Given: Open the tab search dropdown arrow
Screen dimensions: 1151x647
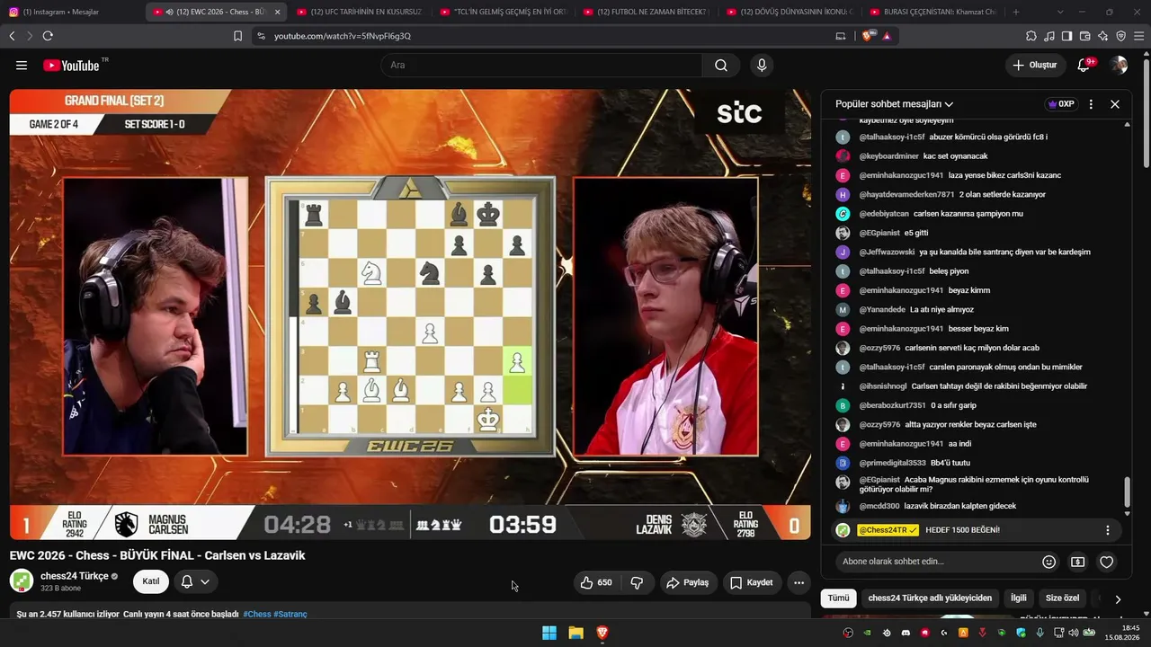Looking at the screenshot, I should (1060, 12).
